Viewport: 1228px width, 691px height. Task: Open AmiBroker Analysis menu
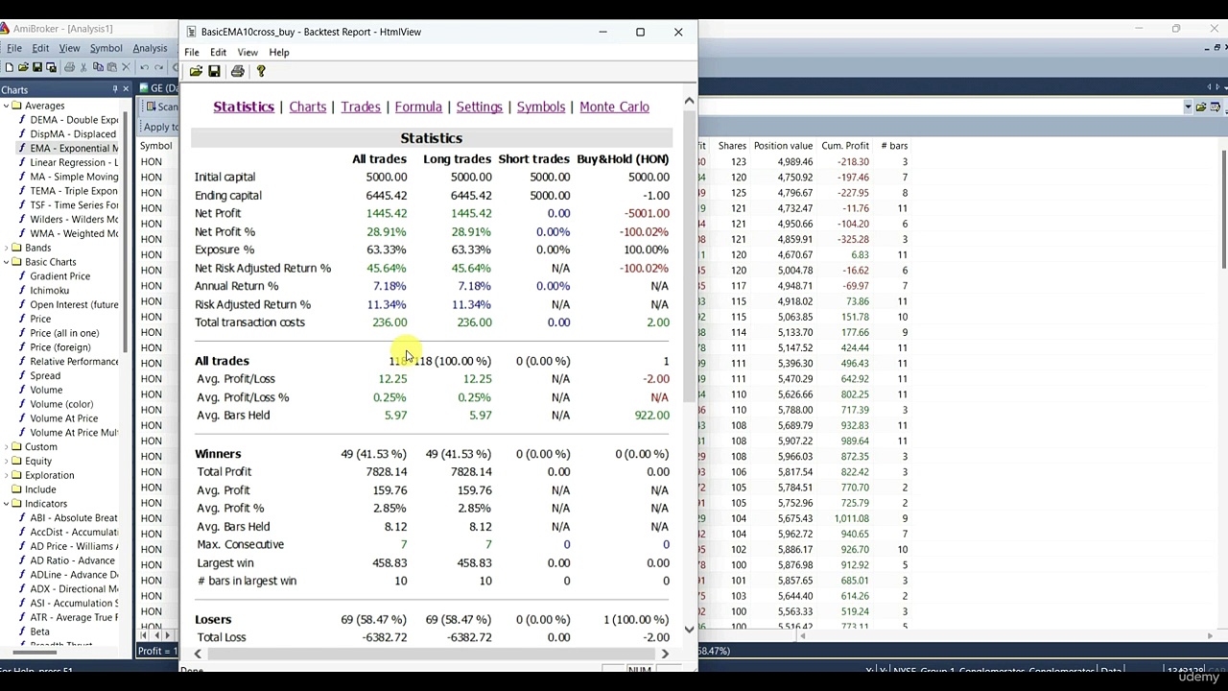150,48
